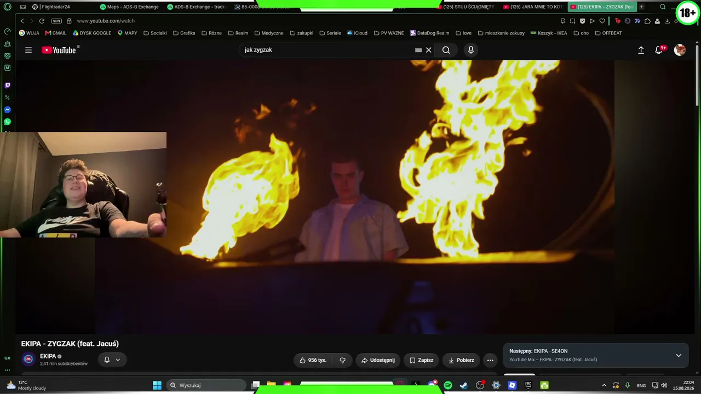Share the video via Udostępnij
This screenshot has height=394, width=701.
point(378,360)
